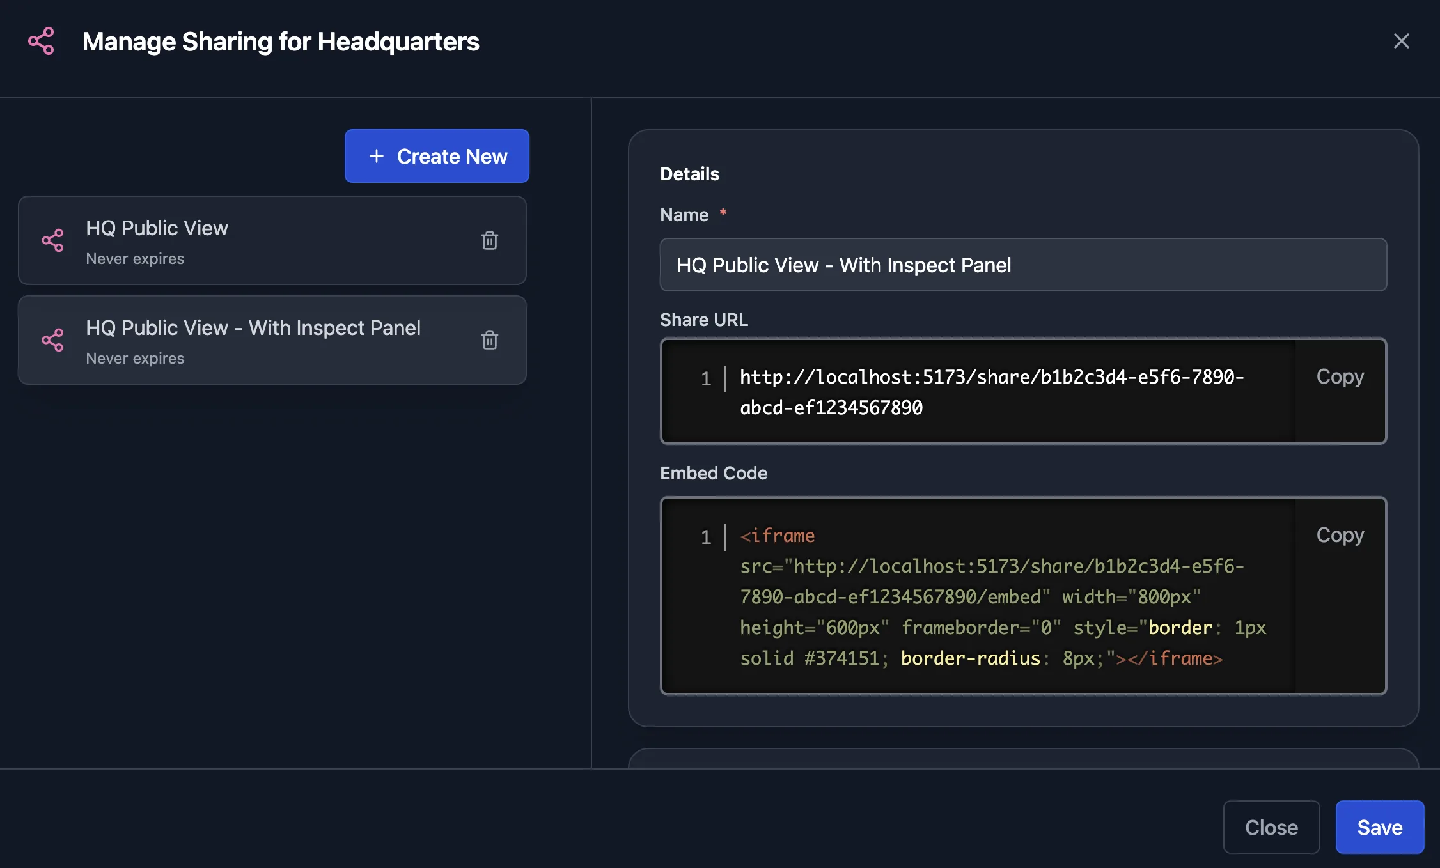Click the share icon beside the dialog title
Screen dimensions: 1440x868
coord(41,41)
